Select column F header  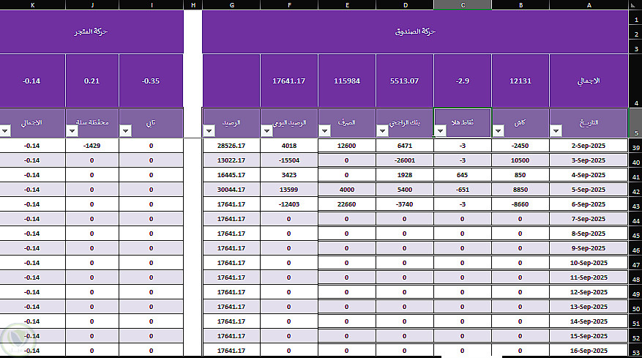(x=289, y=5)
